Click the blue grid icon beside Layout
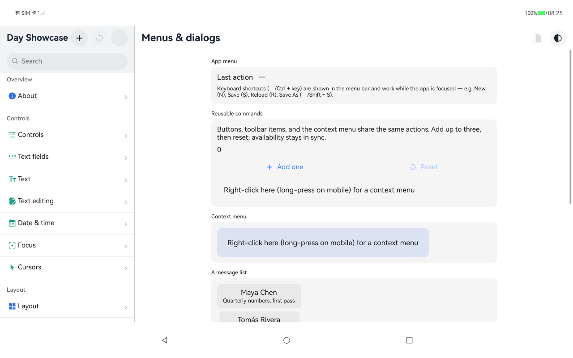The height and width of the screenshot is (358, 573). (12, 306)
